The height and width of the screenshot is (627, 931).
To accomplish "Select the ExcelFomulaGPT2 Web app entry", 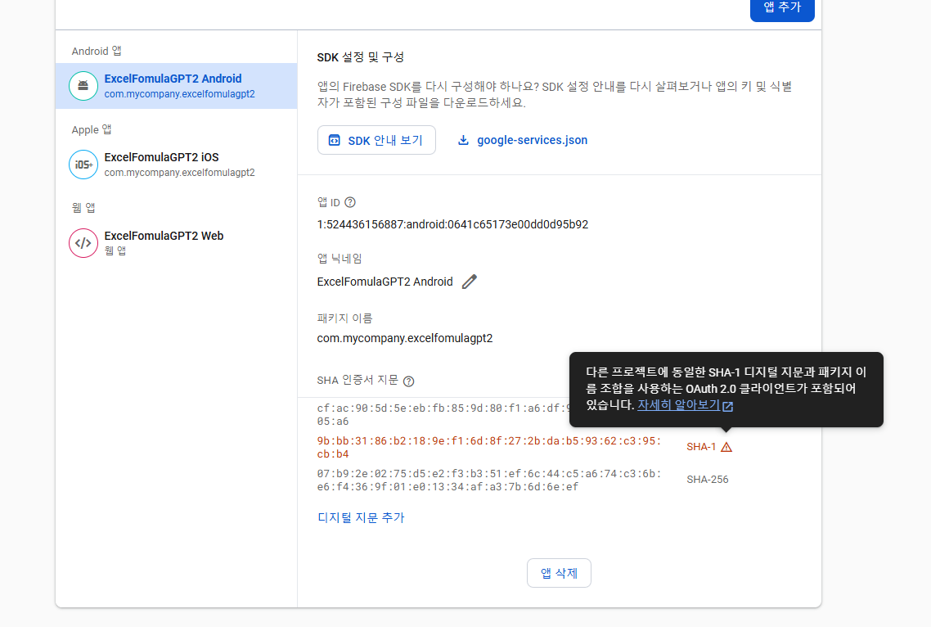I will point(177,243).
